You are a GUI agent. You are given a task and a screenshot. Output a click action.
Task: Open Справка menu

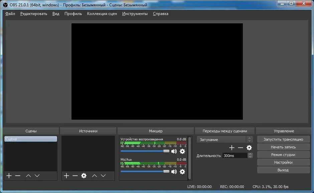pyautogui.click(x=161, y=14)
